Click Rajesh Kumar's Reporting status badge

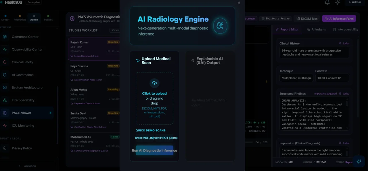(113, 42)
